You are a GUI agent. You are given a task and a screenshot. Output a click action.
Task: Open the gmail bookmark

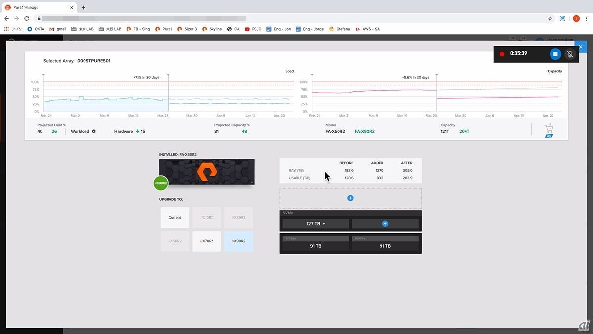(58, 29)
